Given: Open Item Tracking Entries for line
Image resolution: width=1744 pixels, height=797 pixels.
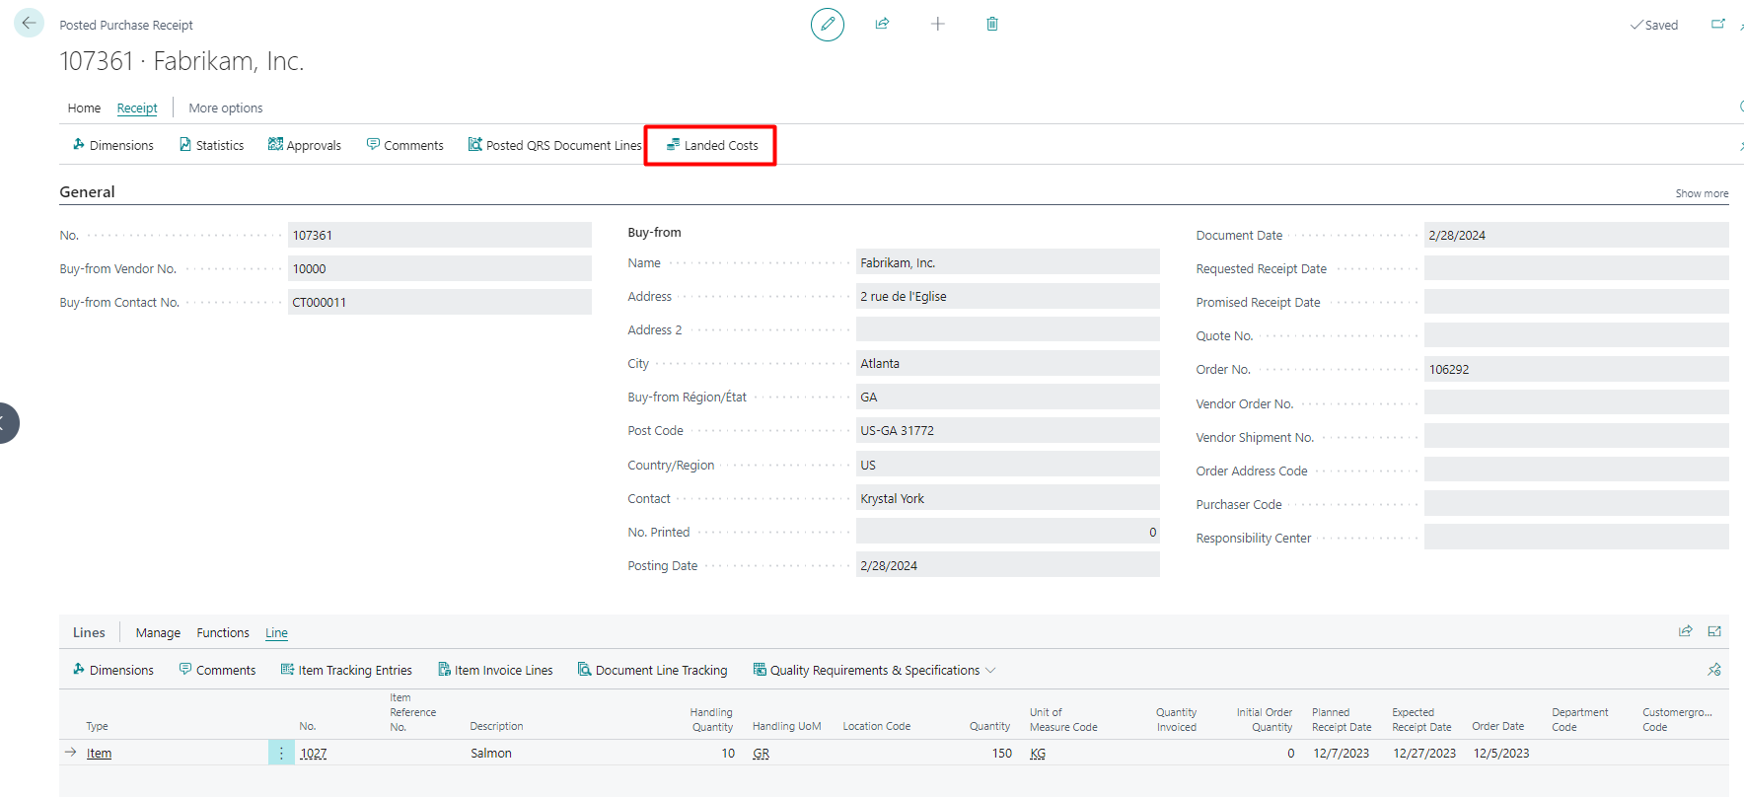Looking at the screenshot, I should pos(346,670).
